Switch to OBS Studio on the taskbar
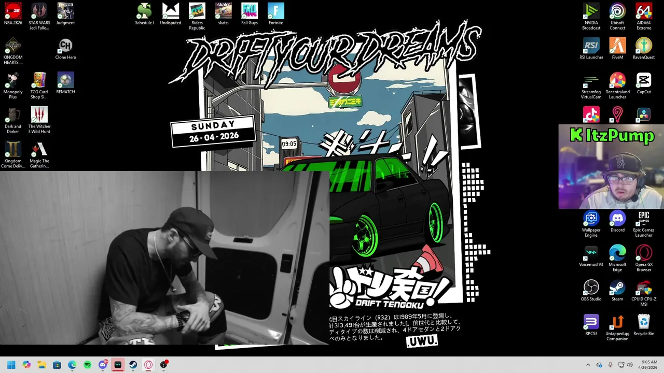Viewport: 664px width, 373px height. pyautogui.click(x=163, y=365)
